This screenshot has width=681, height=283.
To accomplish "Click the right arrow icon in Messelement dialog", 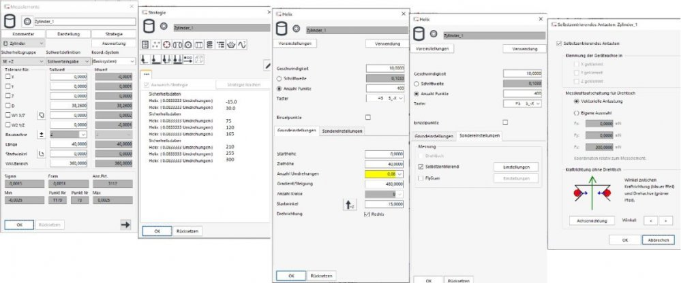I will (125, 224).
